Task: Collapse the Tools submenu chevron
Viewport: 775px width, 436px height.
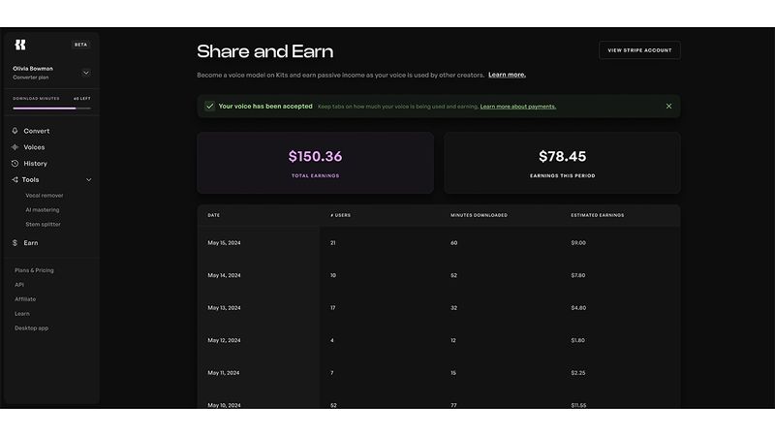Action: (x=89, y=180)
